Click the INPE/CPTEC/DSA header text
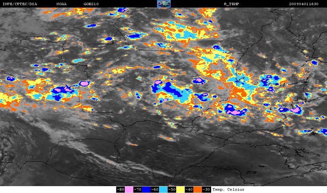The height and width of the screenshot is (193, 327). [20, 4]
